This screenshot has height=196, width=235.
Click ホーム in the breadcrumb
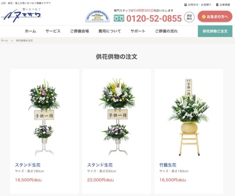click(4, 40)
